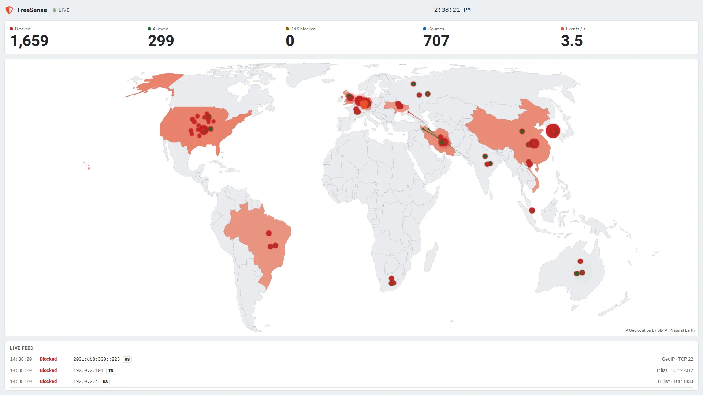Image resolution: width=703 pixels, height=395 pixels.
Task: Click the green LIVE status dot
Action: pos(54,10)
